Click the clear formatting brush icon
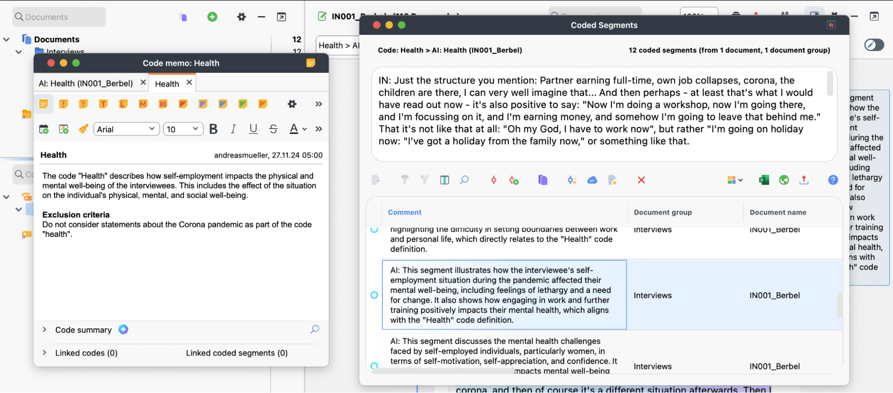 pyautogui.click(x=83, y=129)
